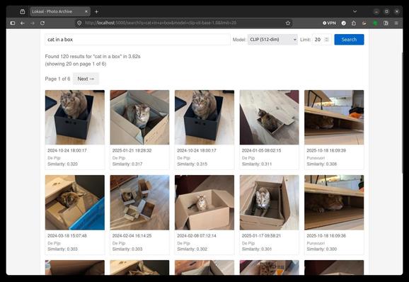409x282 pixels.
Task: Click the "Page 1 of 6" label
Action: [x=57, y=79]
